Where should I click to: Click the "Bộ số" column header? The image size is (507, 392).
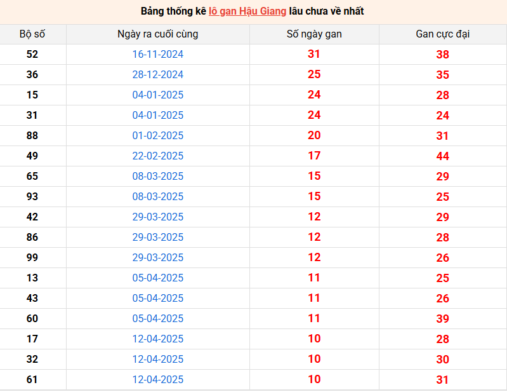click(32, 34)
